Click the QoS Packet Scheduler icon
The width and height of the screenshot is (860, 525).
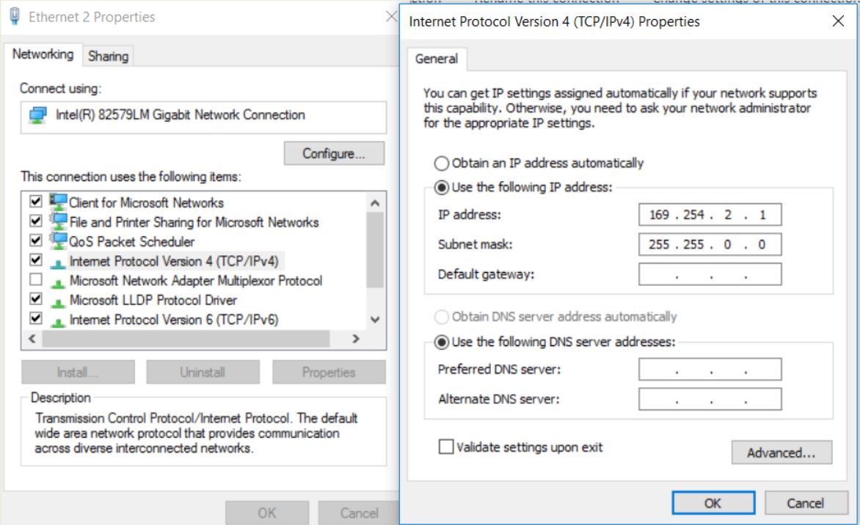(x=58, y=241)
